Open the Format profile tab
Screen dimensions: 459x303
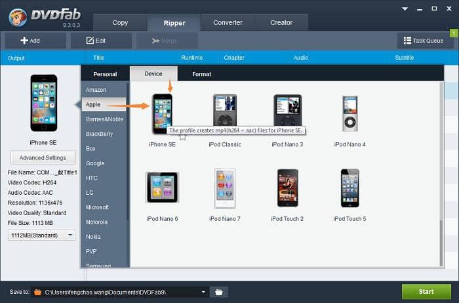(202, 74)
